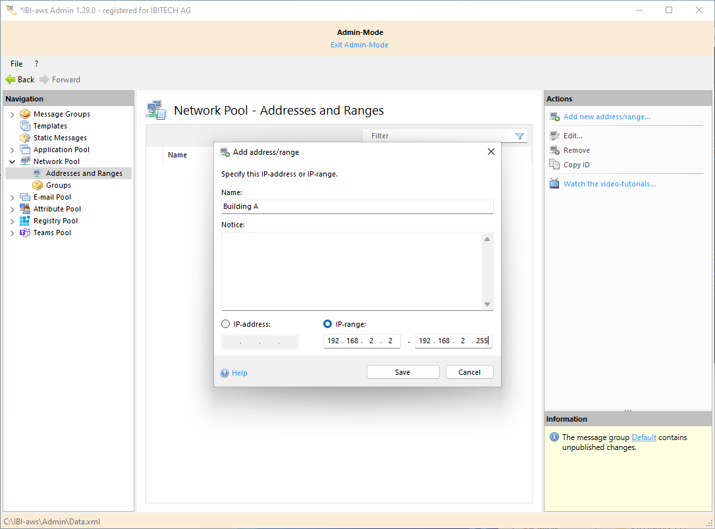The height and width of the screenshot is (529, 715).
Task: Click into the Name input field
Action: (357, 207)
